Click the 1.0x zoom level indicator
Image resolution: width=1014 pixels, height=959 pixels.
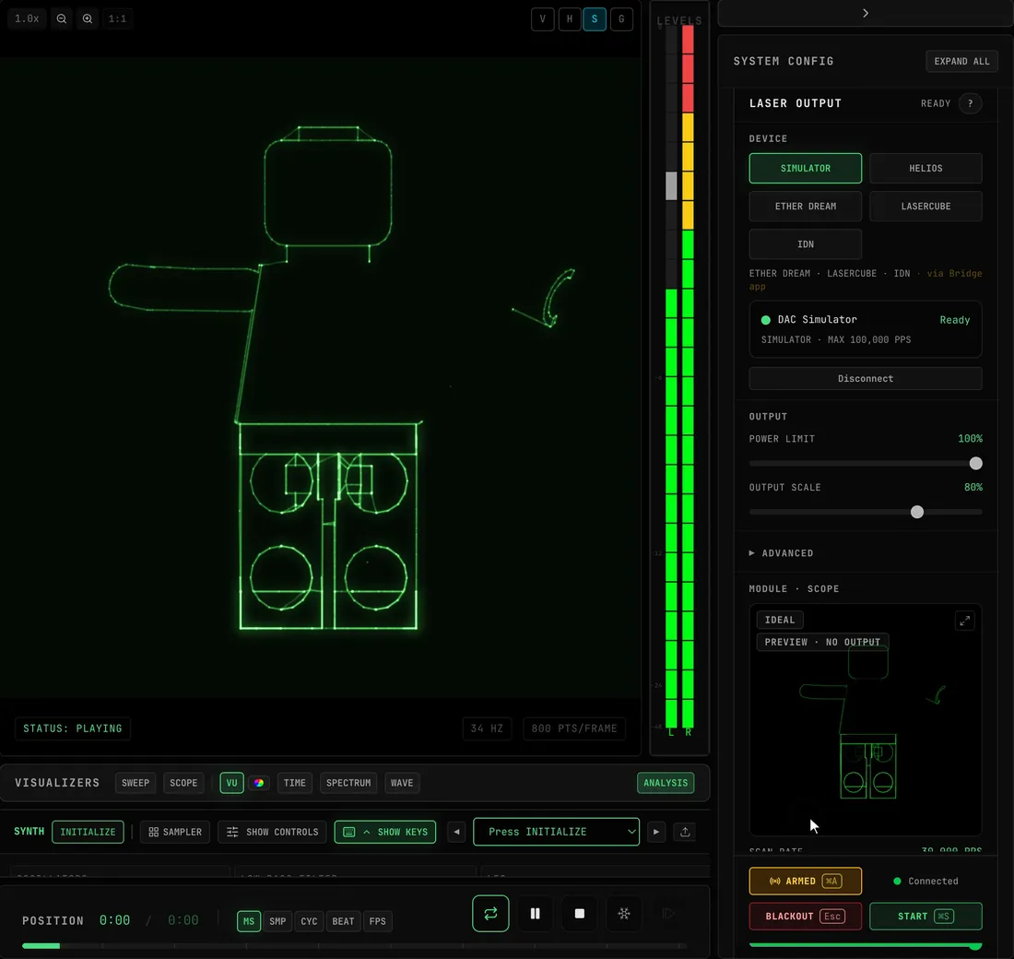(27, 18)
